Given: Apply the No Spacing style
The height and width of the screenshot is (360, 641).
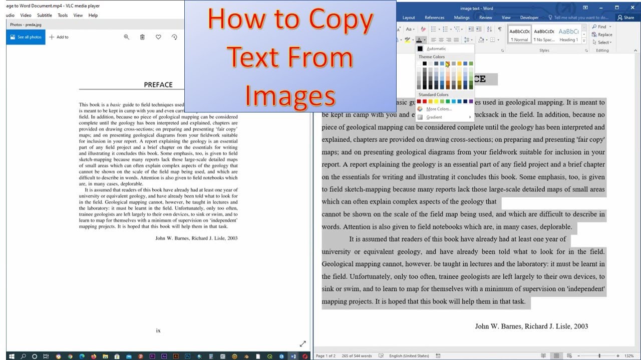Looking at the screenshot, I should pos(543,34).
